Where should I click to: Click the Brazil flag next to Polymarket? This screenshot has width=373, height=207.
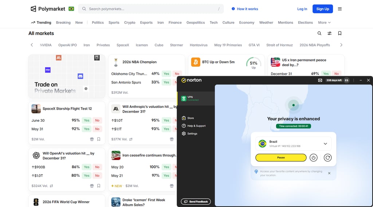coord(71,9)
